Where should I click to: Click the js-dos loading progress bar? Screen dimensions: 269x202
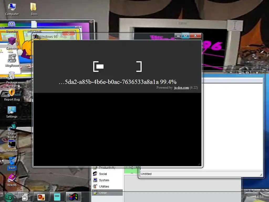[x=117, y=67]
